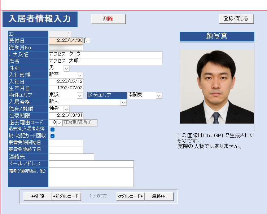267x214 pixels.
Task: Click the 従業員No. field
Action: (66, 48)
